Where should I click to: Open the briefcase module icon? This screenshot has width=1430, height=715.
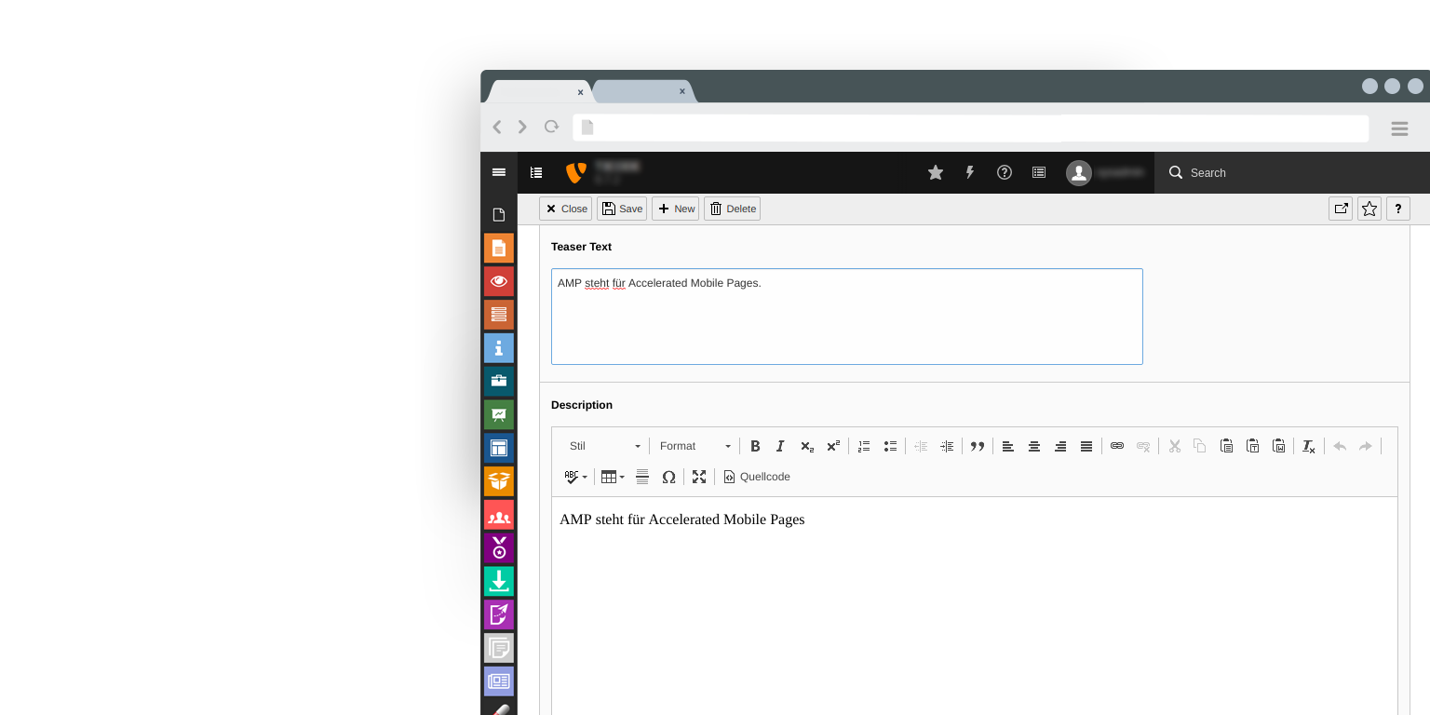(x=499, y=381)
